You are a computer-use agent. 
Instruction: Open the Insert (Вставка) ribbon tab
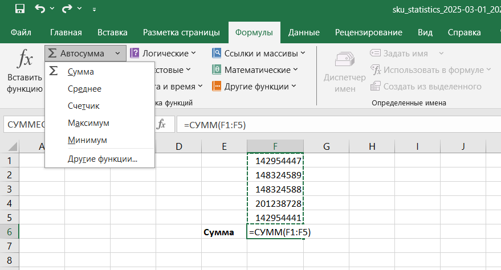click(x=112, y=32)
